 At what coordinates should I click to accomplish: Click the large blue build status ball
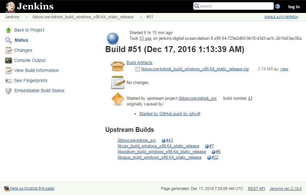pos(113,38)
